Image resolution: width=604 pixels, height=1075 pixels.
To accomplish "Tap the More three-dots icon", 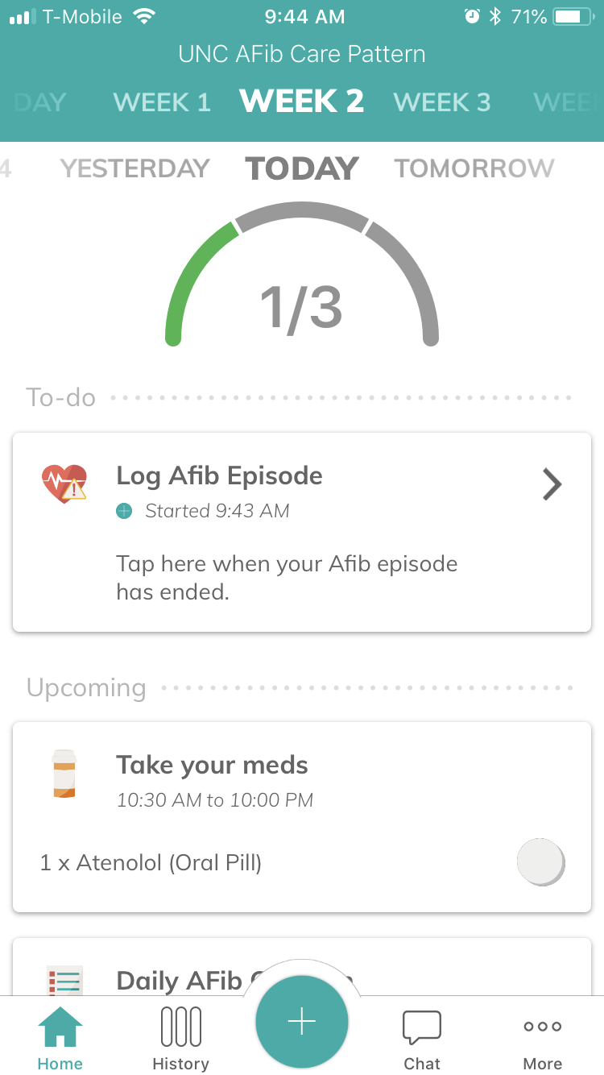I will point(543,1027).
